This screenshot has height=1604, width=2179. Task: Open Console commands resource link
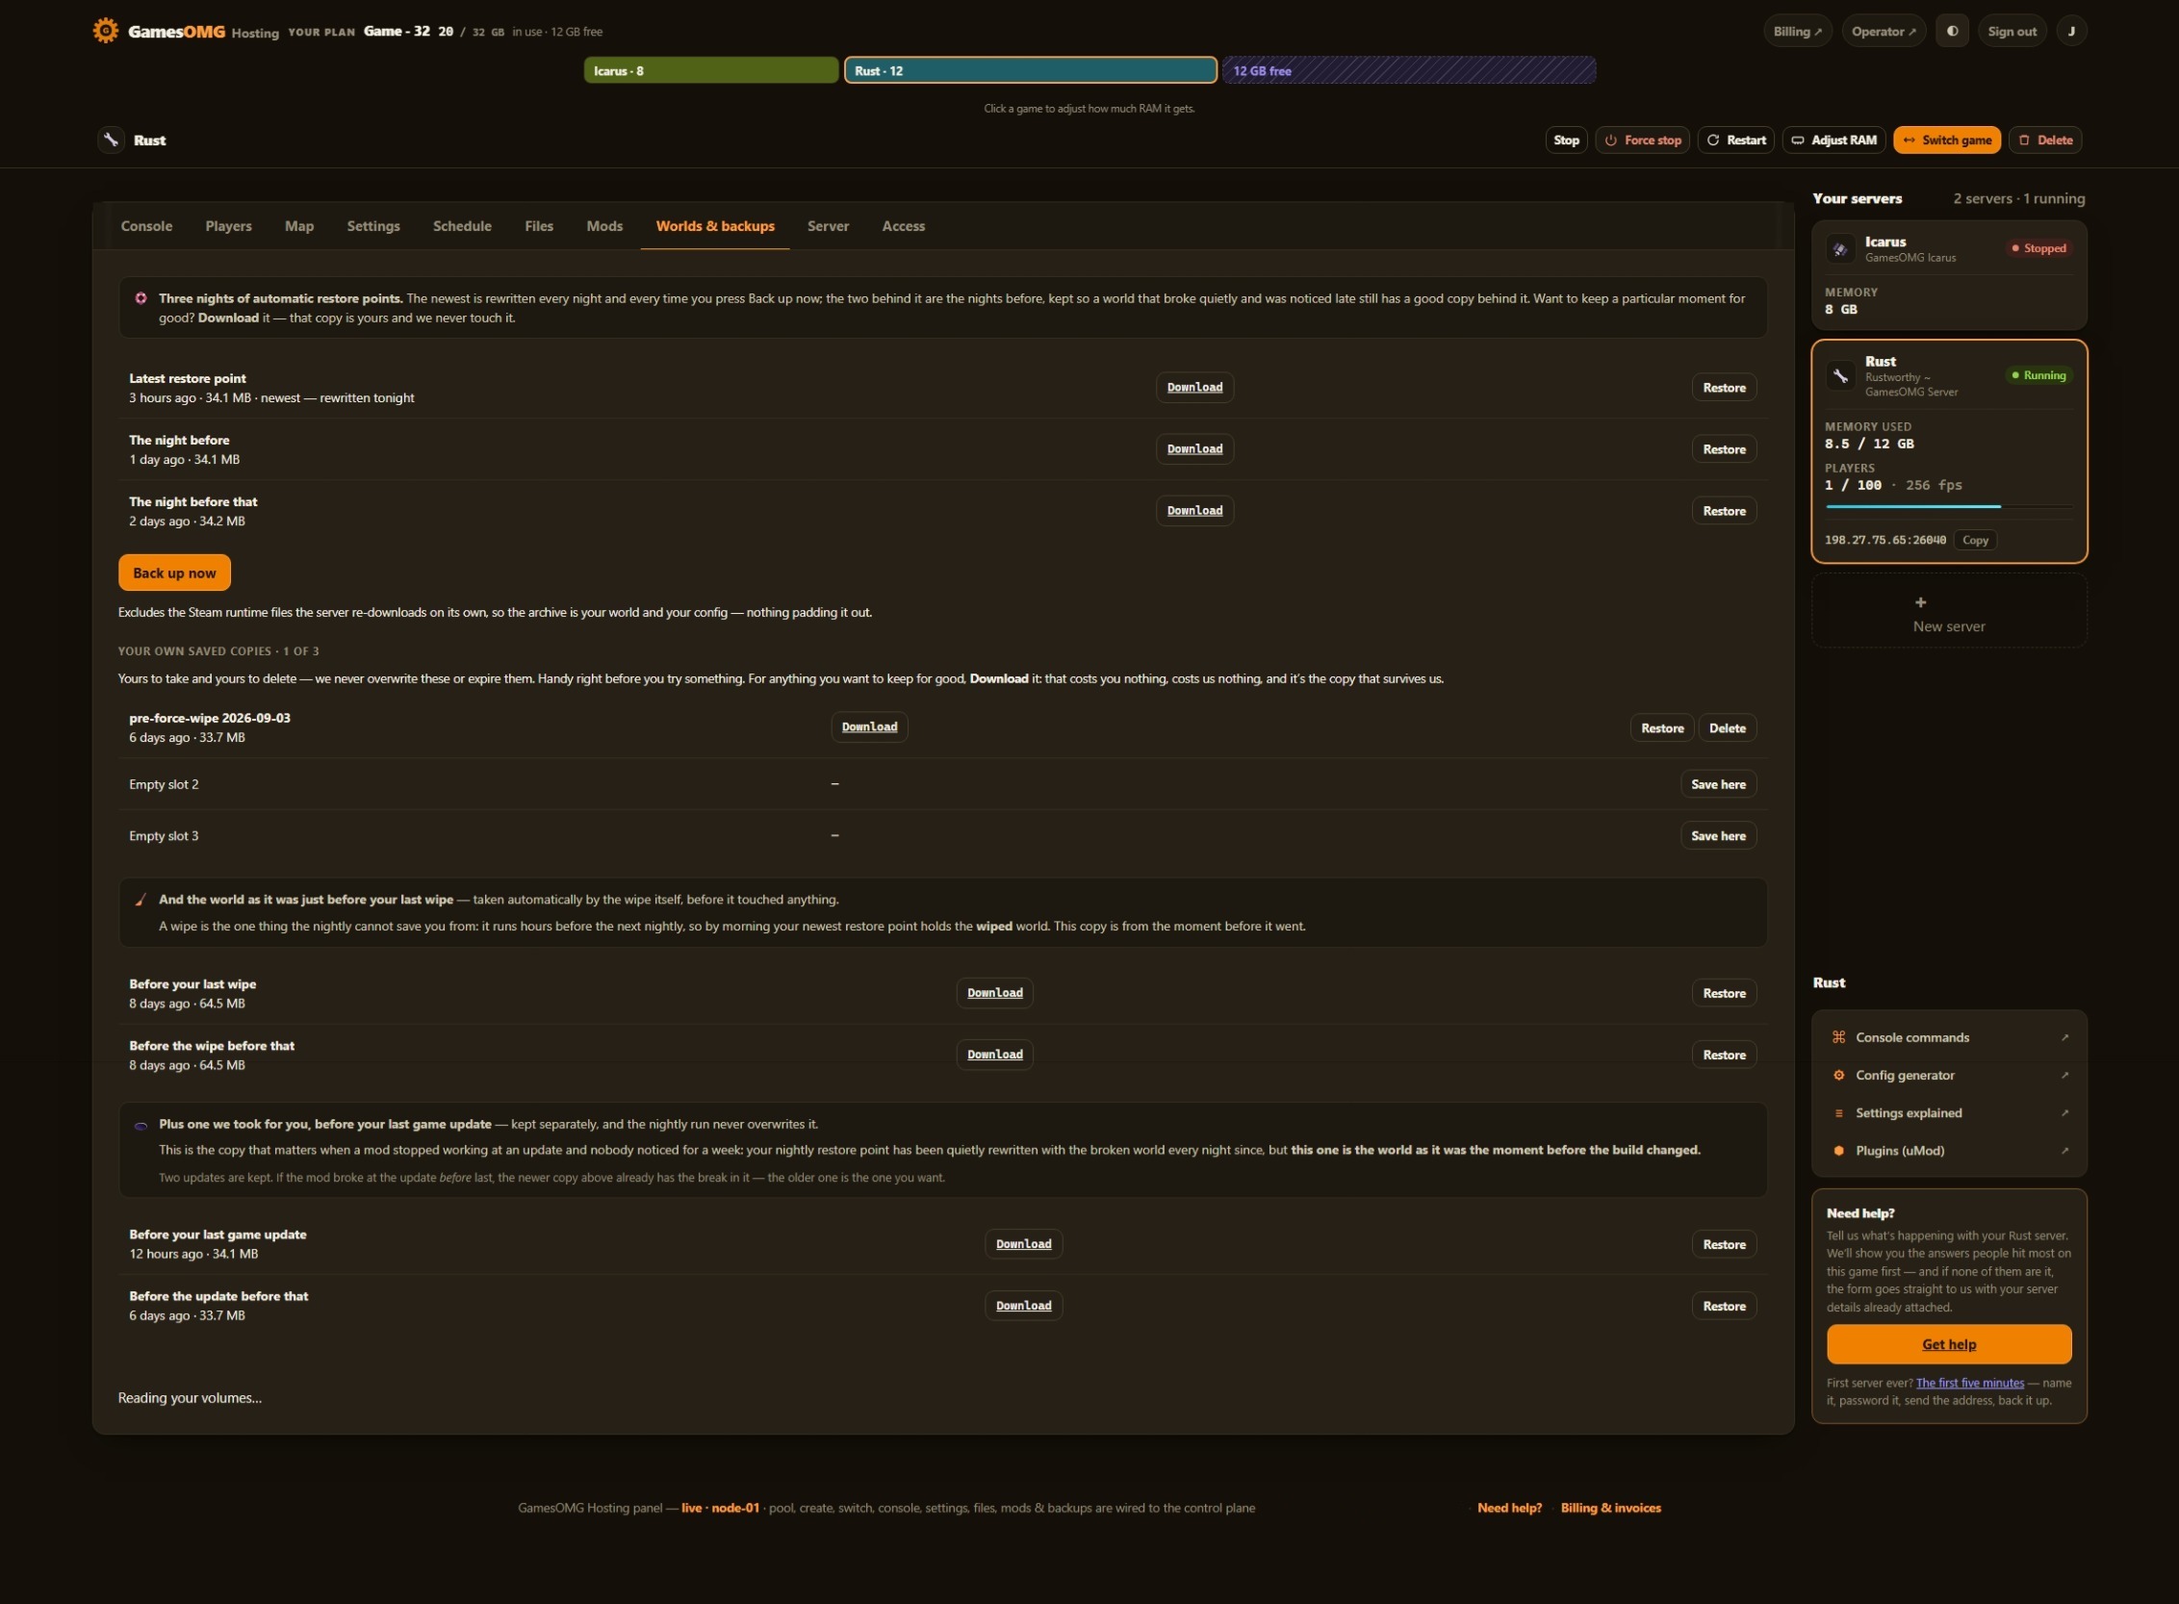coord(1949,1037)
